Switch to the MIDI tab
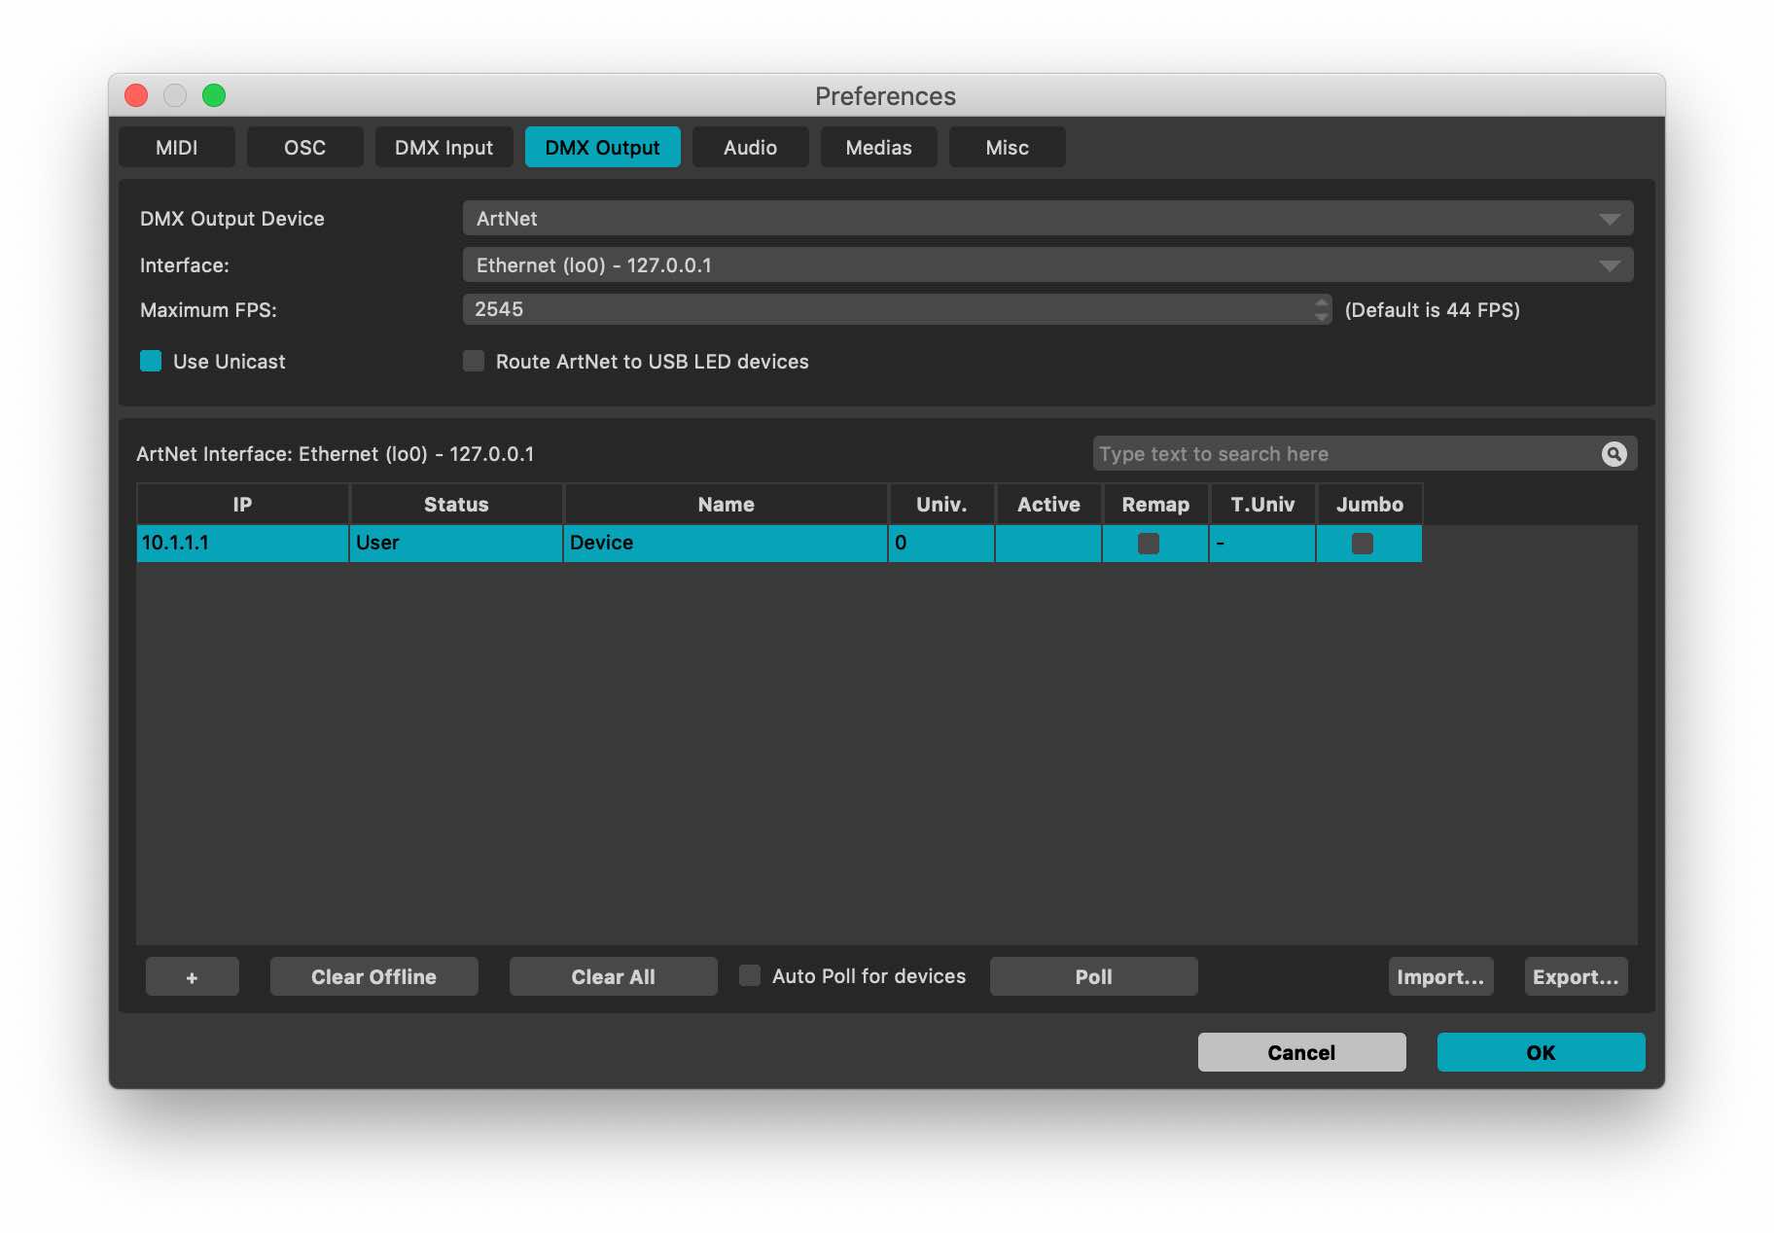Image resolution: width=1774 pixels, height=1233 pixels. point(177,147)
